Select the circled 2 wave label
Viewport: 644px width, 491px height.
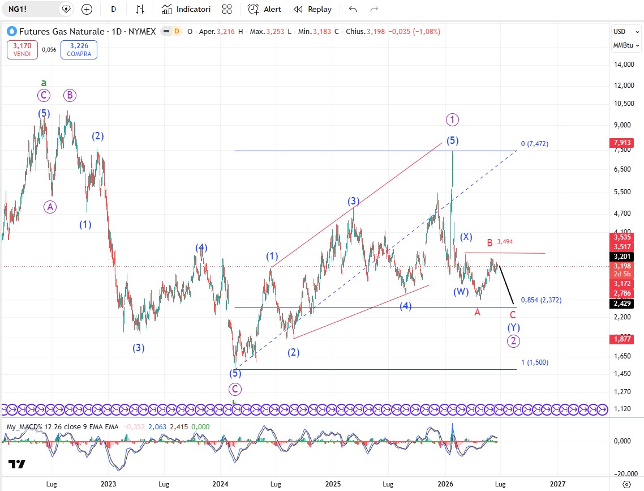click(x=513, y=341)
